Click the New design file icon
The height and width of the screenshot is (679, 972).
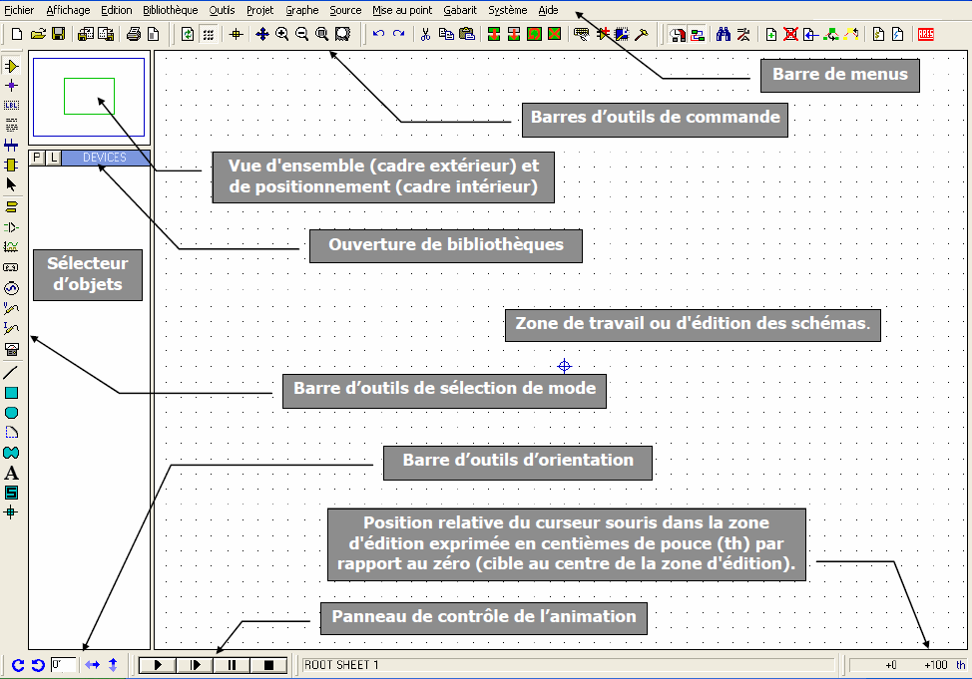[17, 34]
